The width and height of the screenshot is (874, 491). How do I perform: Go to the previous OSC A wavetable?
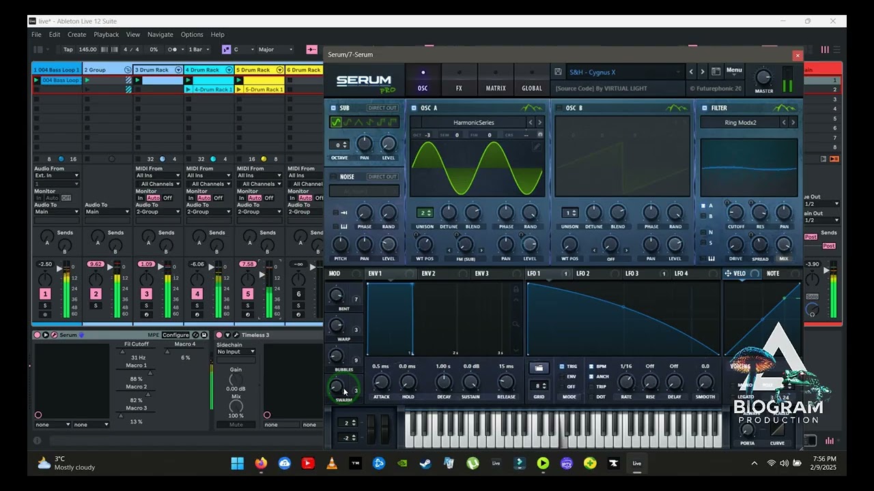(x=531, y=123)
